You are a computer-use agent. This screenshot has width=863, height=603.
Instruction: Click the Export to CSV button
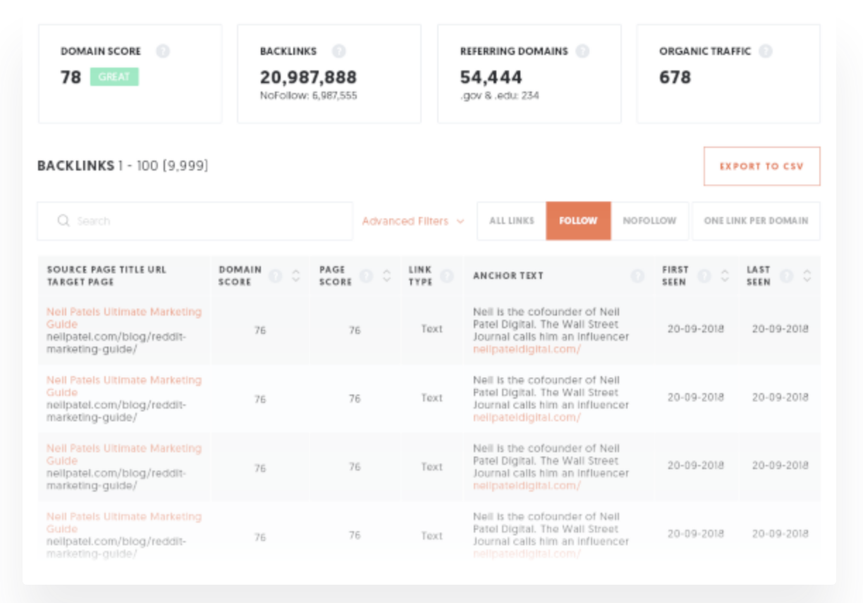point(761,166)
